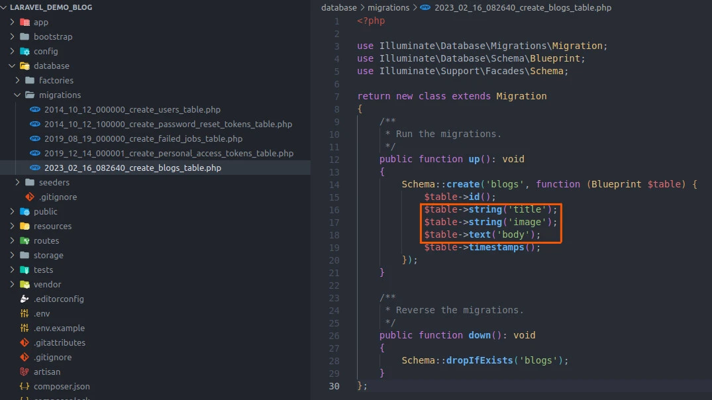Open 2014_10_12_000000_create_users_table.php file
The width and height of the screenshot is (712, 400).
click(x=132, y=110)
